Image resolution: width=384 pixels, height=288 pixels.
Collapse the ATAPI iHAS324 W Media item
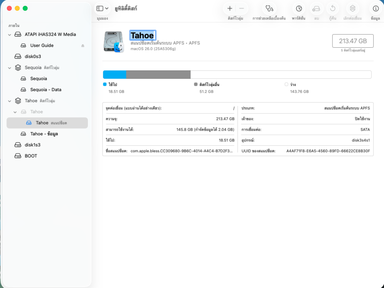[10, 35]
